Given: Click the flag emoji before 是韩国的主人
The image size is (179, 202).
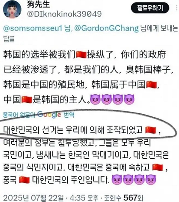Looking at the screenshot, I should [27, 100].
